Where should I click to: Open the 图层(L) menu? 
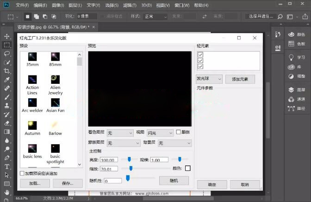[x=76, y=5]
